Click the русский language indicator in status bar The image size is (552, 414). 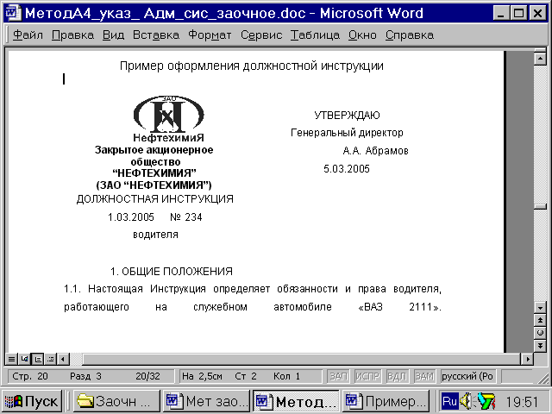coord(467,376)
